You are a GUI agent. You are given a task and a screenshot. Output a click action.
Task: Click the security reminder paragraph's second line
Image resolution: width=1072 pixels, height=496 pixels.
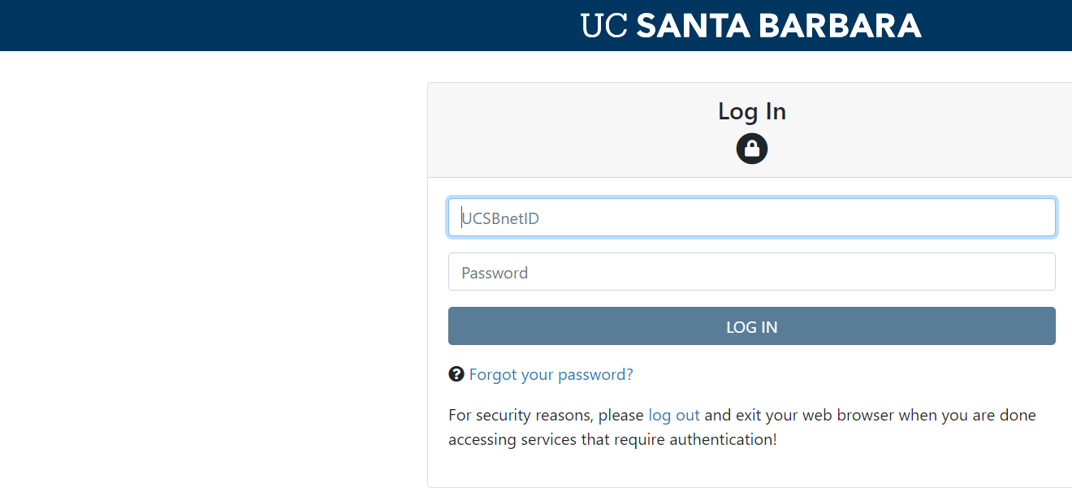pos(612,440)
